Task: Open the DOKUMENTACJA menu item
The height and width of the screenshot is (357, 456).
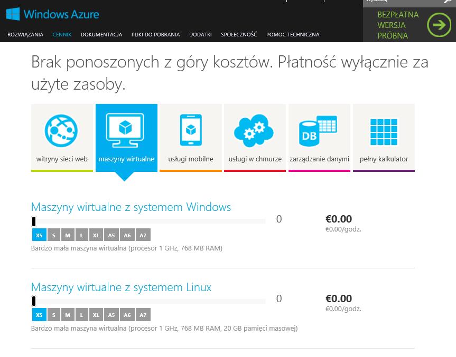Action: point(101,34)
